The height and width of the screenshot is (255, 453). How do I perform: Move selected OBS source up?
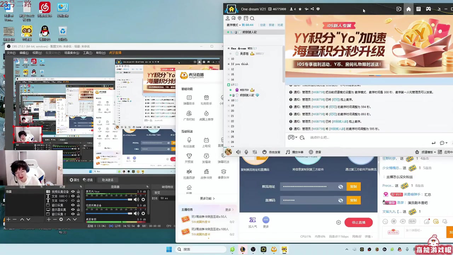click(69, 220)
